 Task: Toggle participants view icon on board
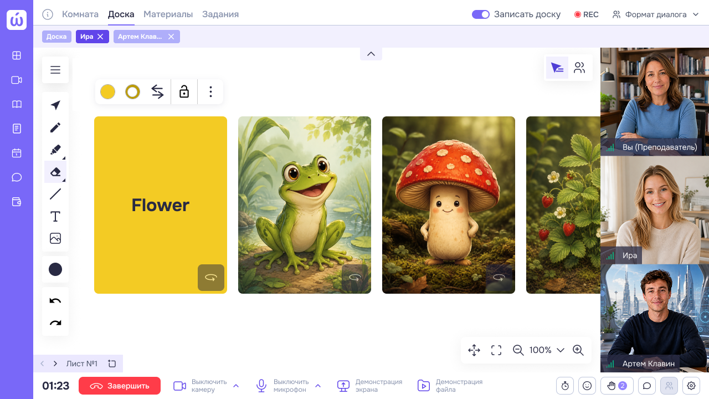pyautogui.click(x=579, y=68)
